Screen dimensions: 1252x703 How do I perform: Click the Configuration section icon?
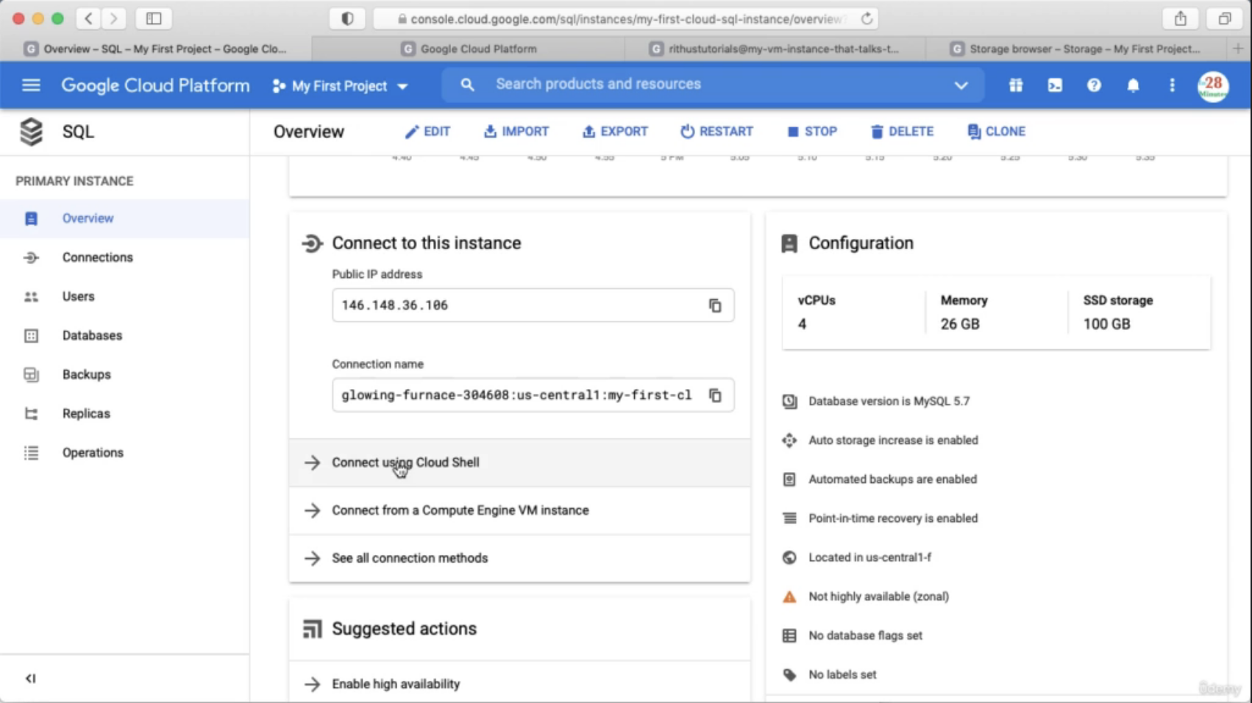[789, 243]
